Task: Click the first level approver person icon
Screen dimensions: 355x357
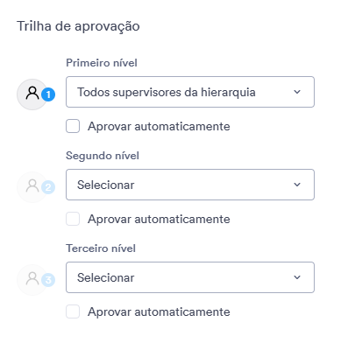Action: tap(32, 94)
